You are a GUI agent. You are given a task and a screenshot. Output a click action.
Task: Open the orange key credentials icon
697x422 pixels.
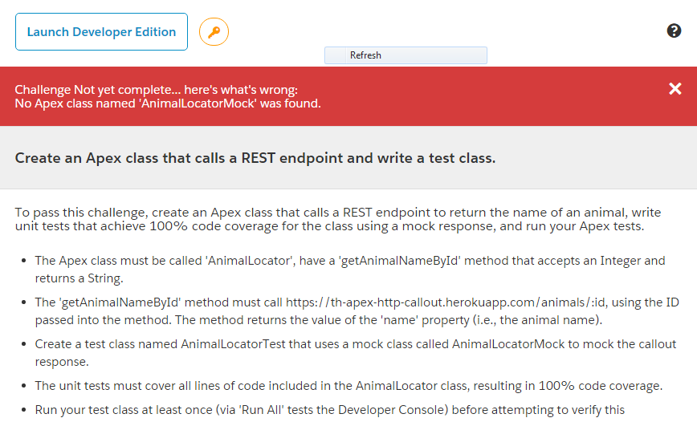click(214, 32)
